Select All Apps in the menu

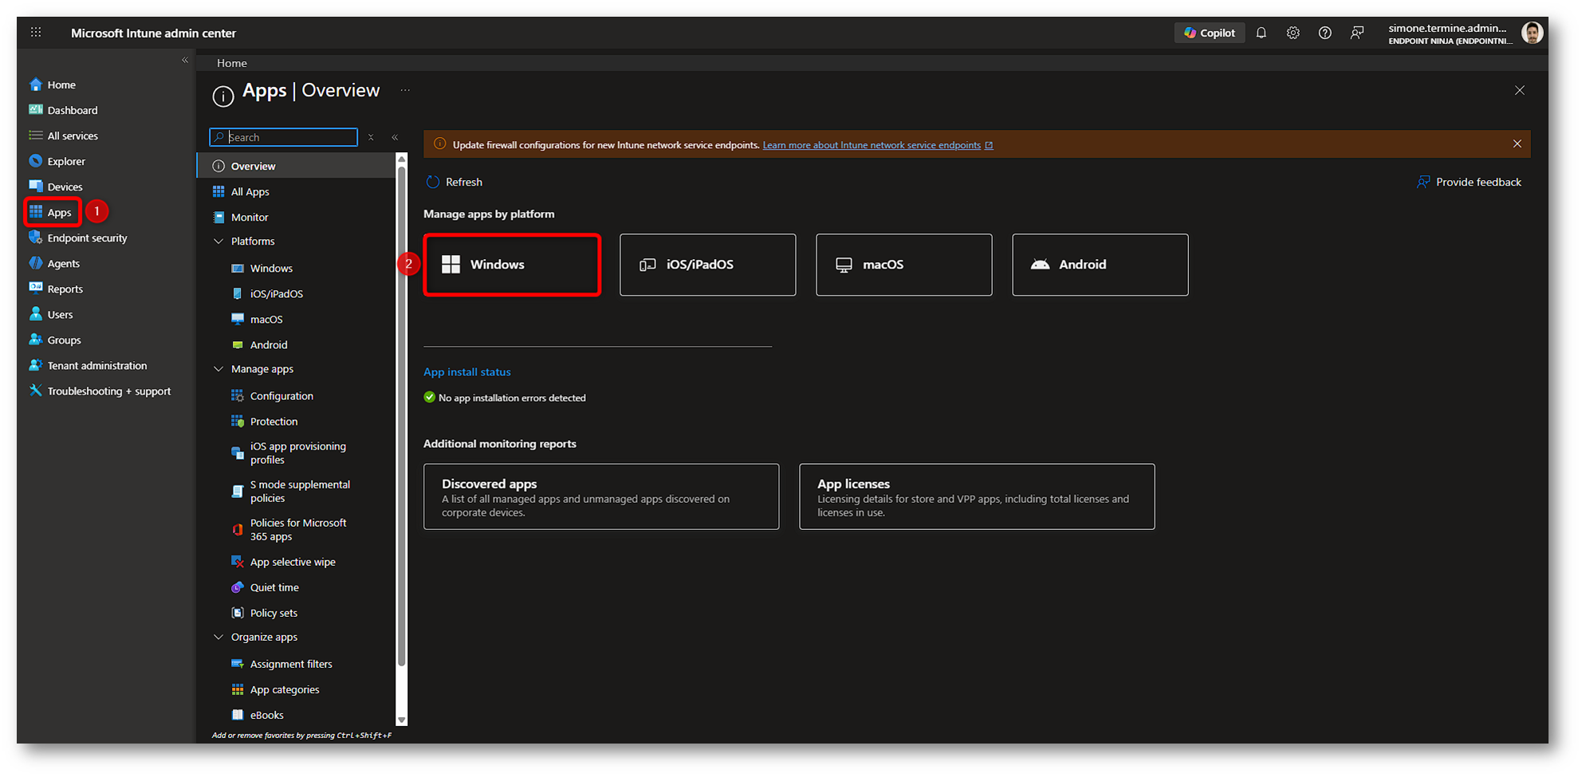tap(250, 191)
